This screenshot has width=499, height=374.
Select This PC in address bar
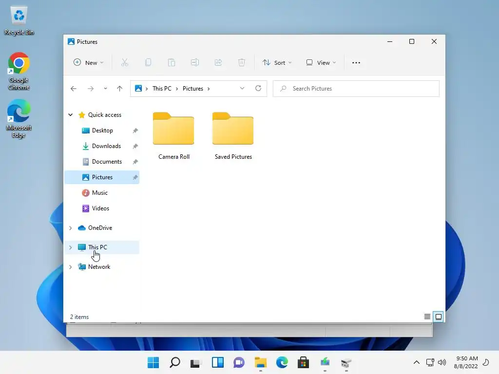[162, 89]
